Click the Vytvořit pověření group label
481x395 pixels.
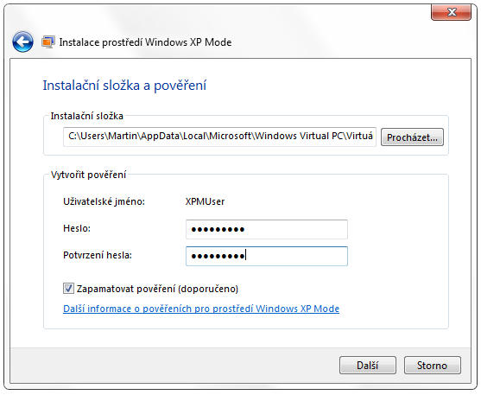pos(88,175)
